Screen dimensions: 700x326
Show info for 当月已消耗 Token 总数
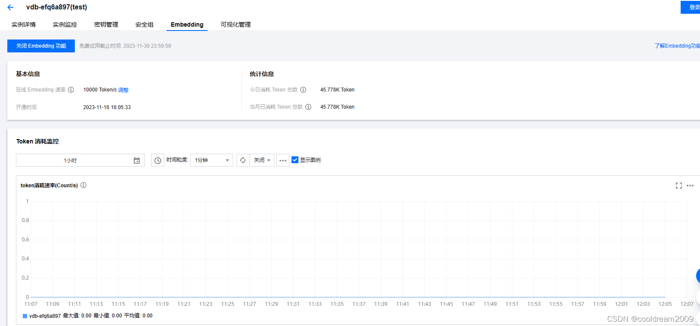tap(308, 107)
